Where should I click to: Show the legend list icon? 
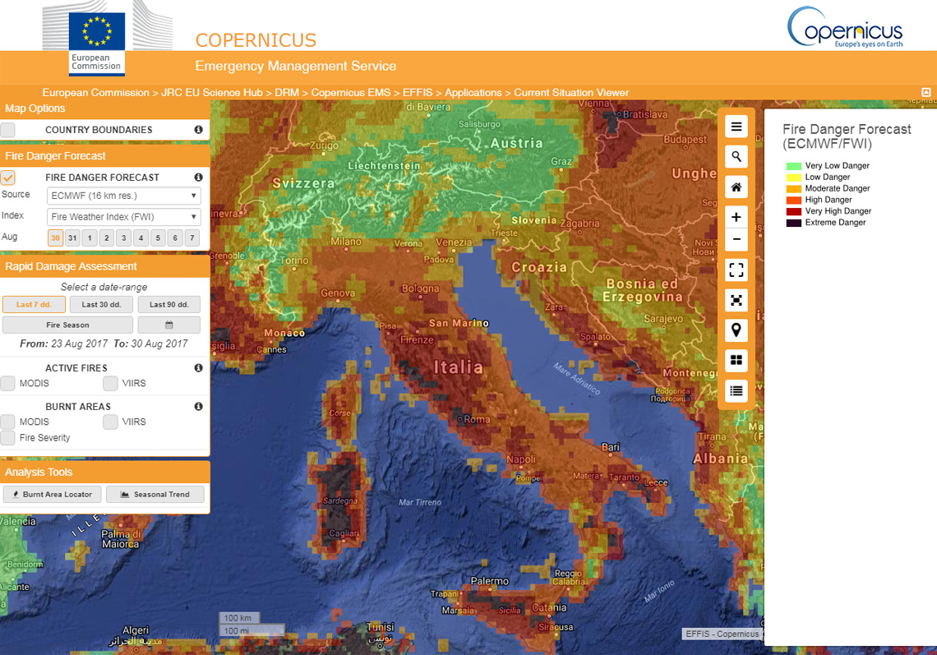coord(736,390)
